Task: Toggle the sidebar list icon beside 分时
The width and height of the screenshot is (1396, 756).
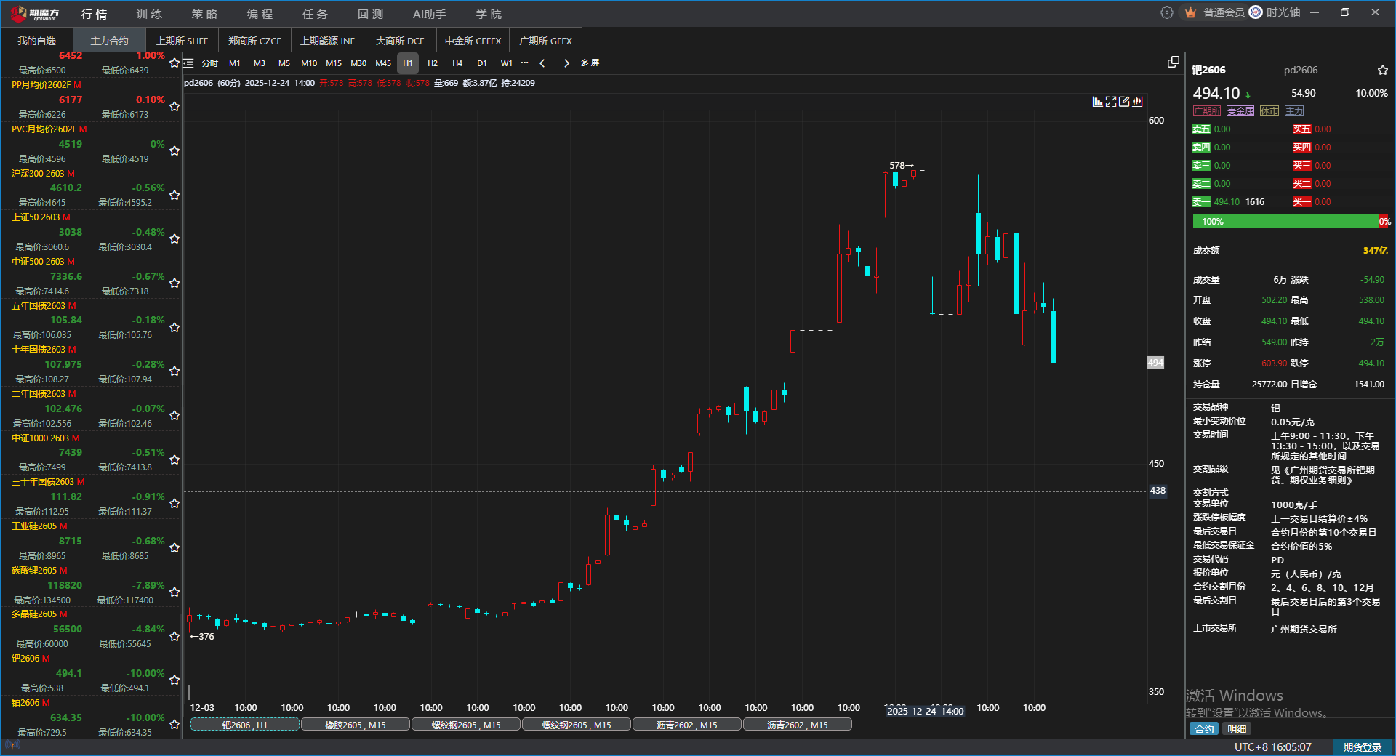Action: pos(188,63)
